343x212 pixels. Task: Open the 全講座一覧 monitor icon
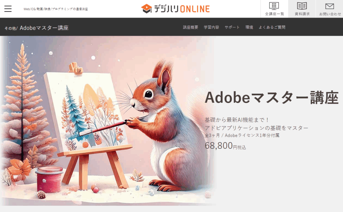[274, 6]
